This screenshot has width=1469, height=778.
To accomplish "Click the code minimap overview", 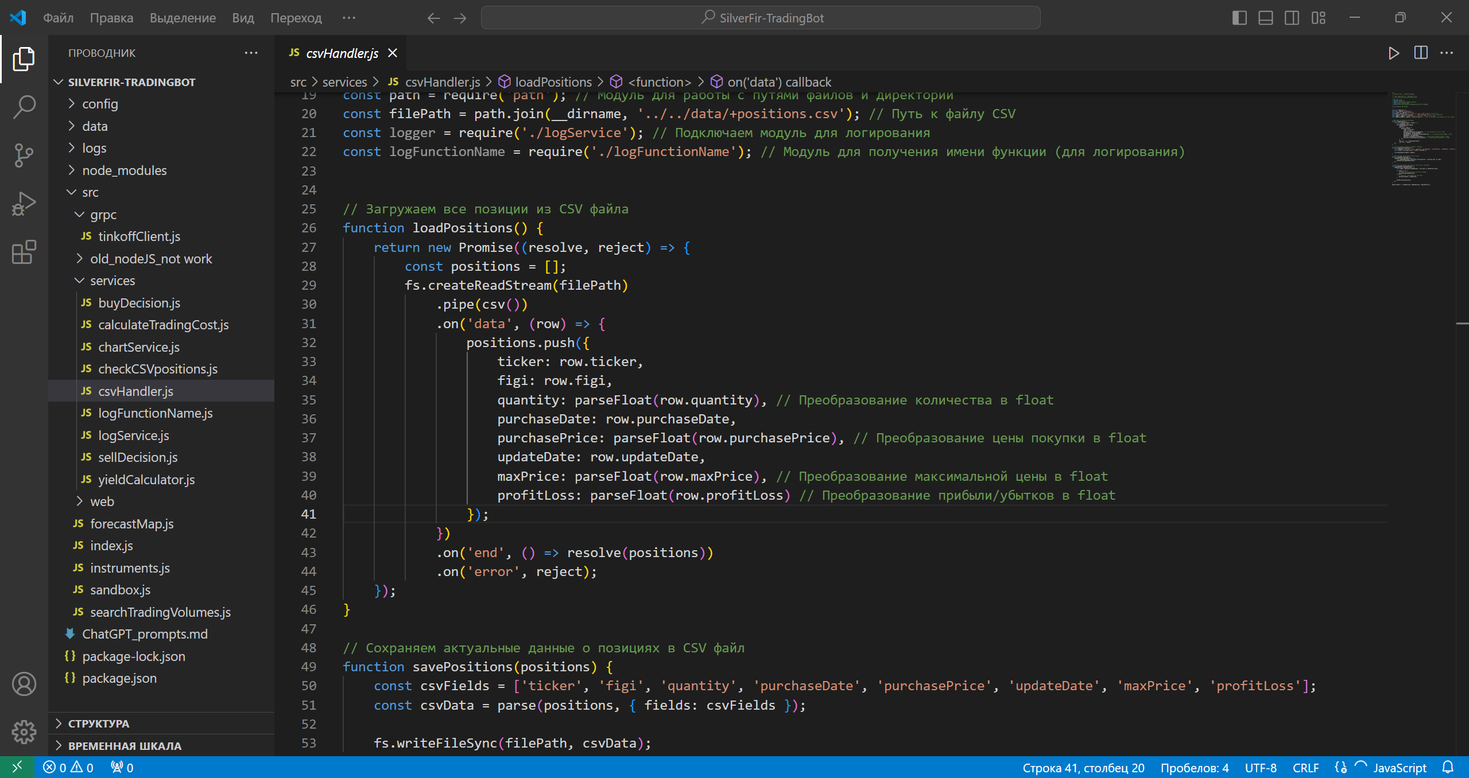I will [1421, 138].
